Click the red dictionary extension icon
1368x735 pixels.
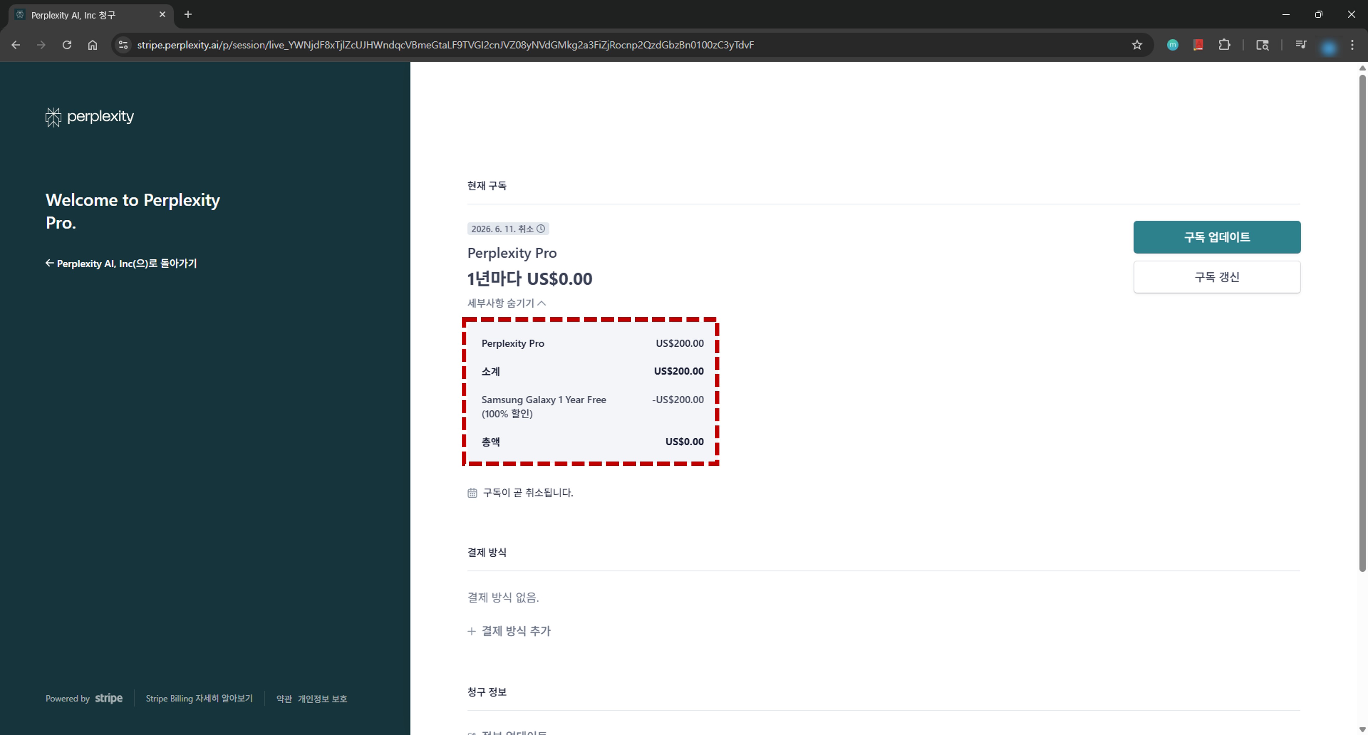click(x=1198, y=45)
